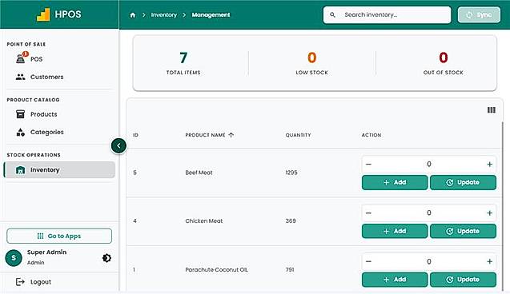Click the Out of Stock stat
The width and height of the screenshot is (510, 294).
click(x=444, y=63)
